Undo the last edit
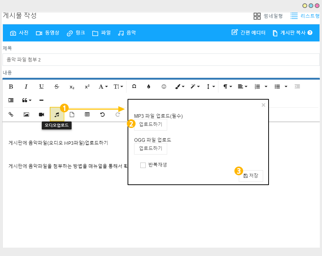The width and height of the screenshot is (322, 256). click(x=102, y=114)
